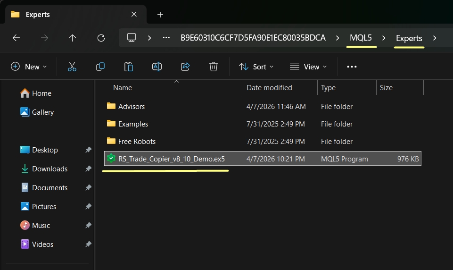Share the selected file

[x=185, y=67]
